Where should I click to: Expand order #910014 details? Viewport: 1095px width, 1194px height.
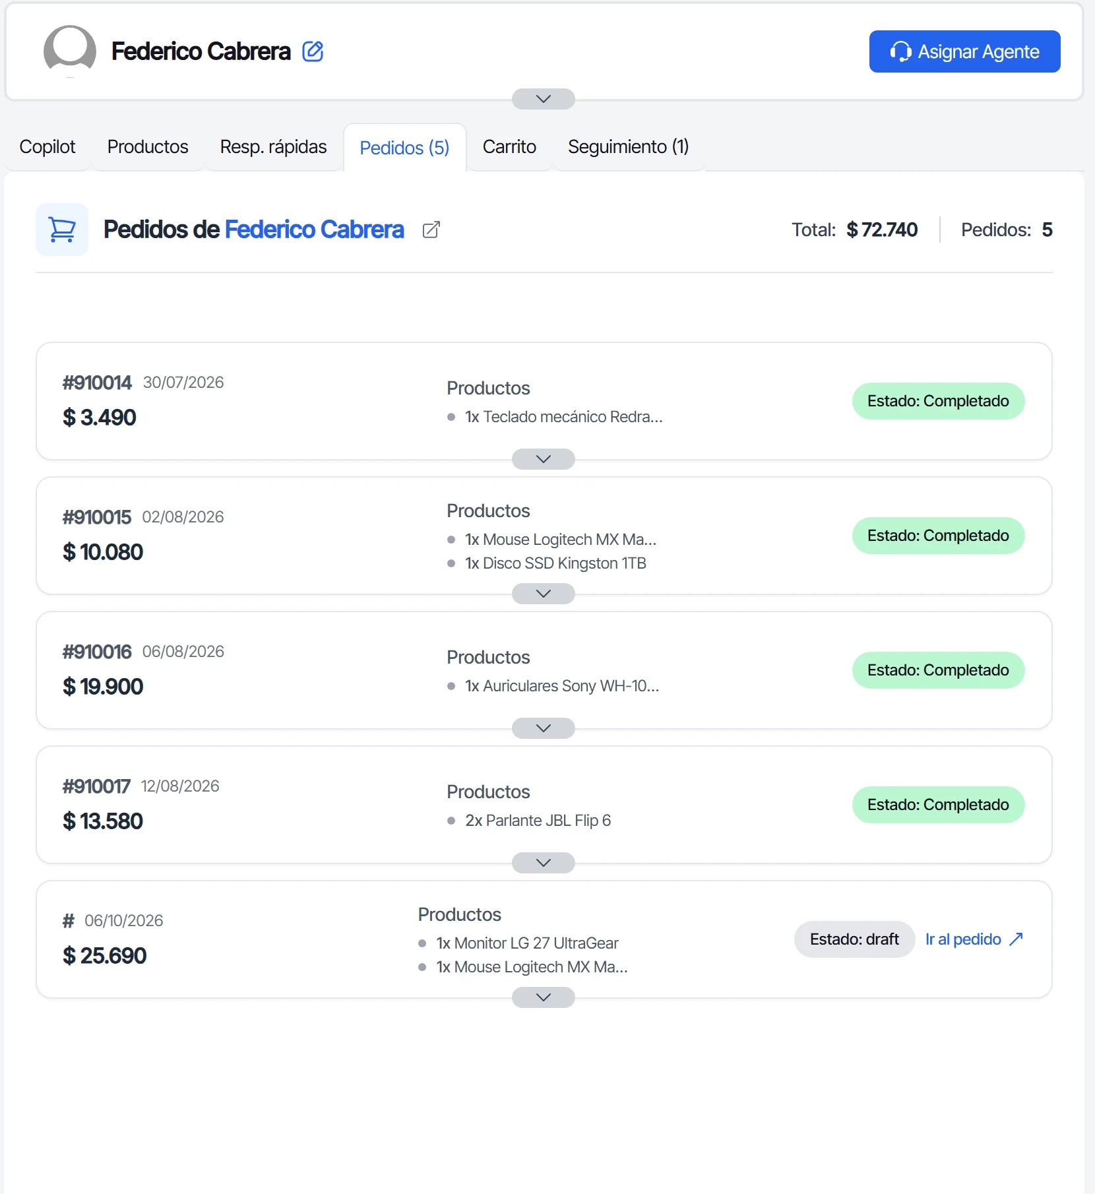pos(544,459)
